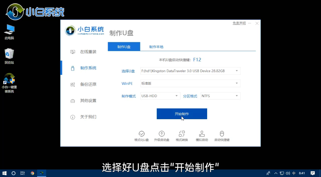This screenshot has height=177, width=321.
Task: Click the F12 shortcut key text
Action: 197,60
